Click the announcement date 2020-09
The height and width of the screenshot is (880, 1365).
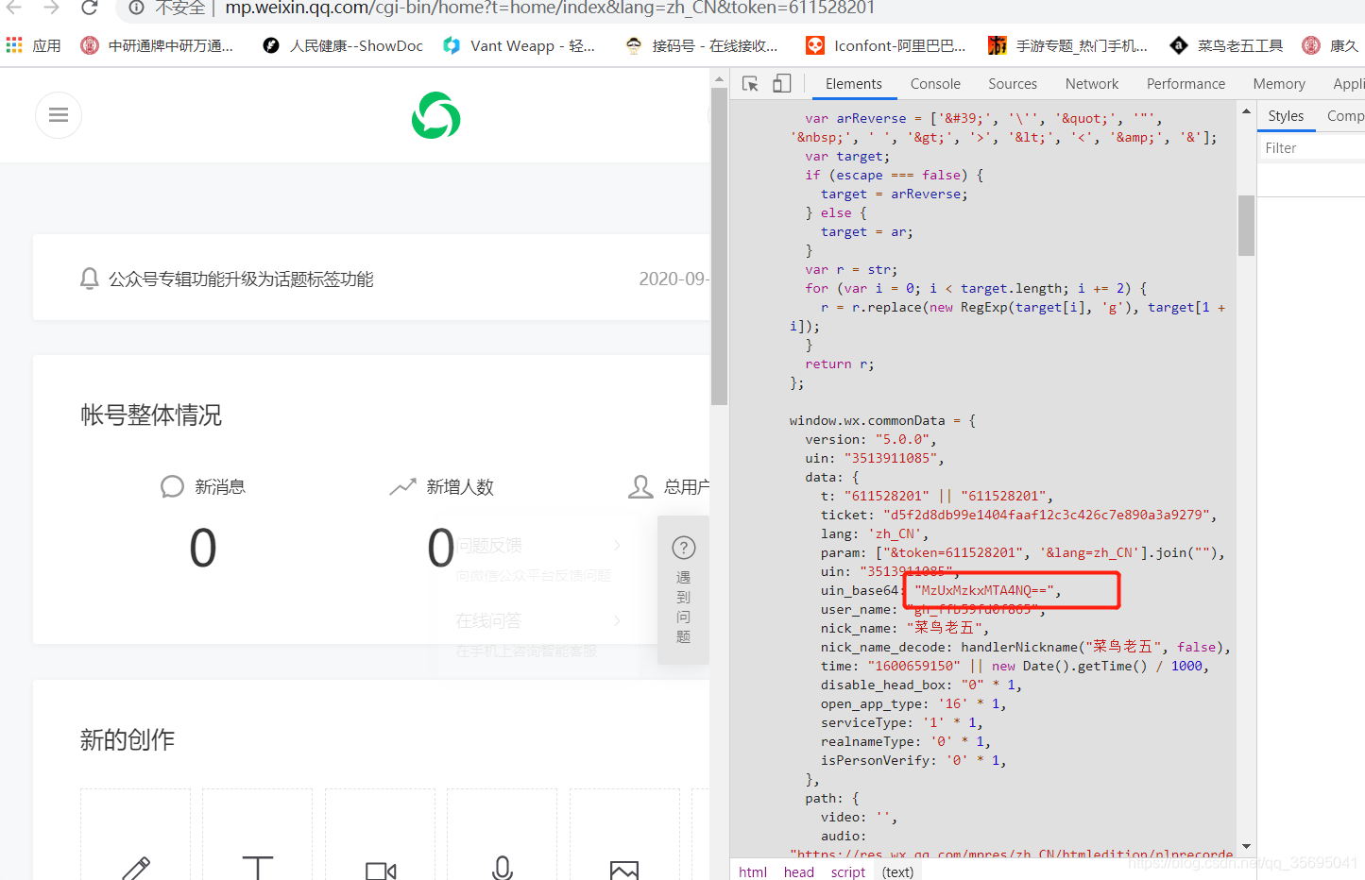(674, 279)
